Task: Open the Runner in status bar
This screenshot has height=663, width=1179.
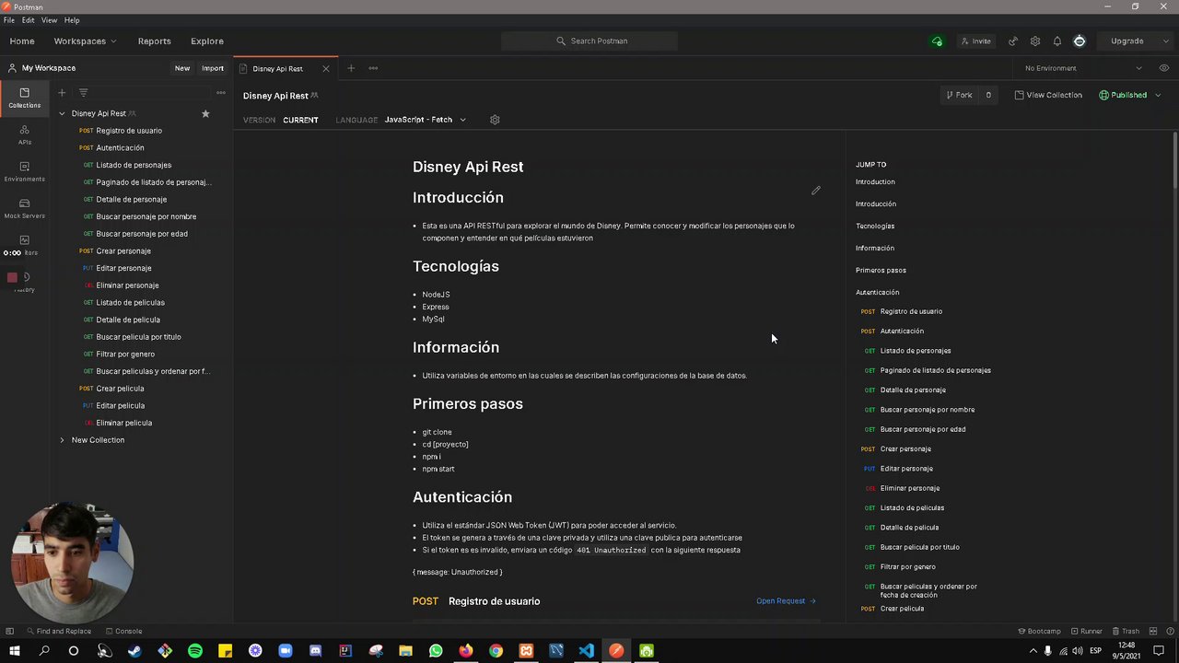Action: click(1086, 631)
